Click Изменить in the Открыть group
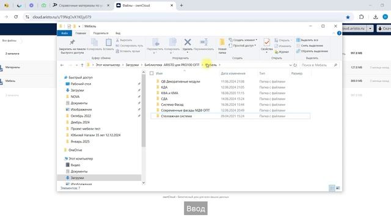This screenshot has width=391, height=220. point(283,46)
